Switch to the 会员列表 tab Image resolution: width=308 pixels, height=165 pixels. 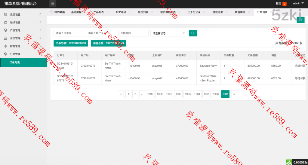(x=143, y=12)
